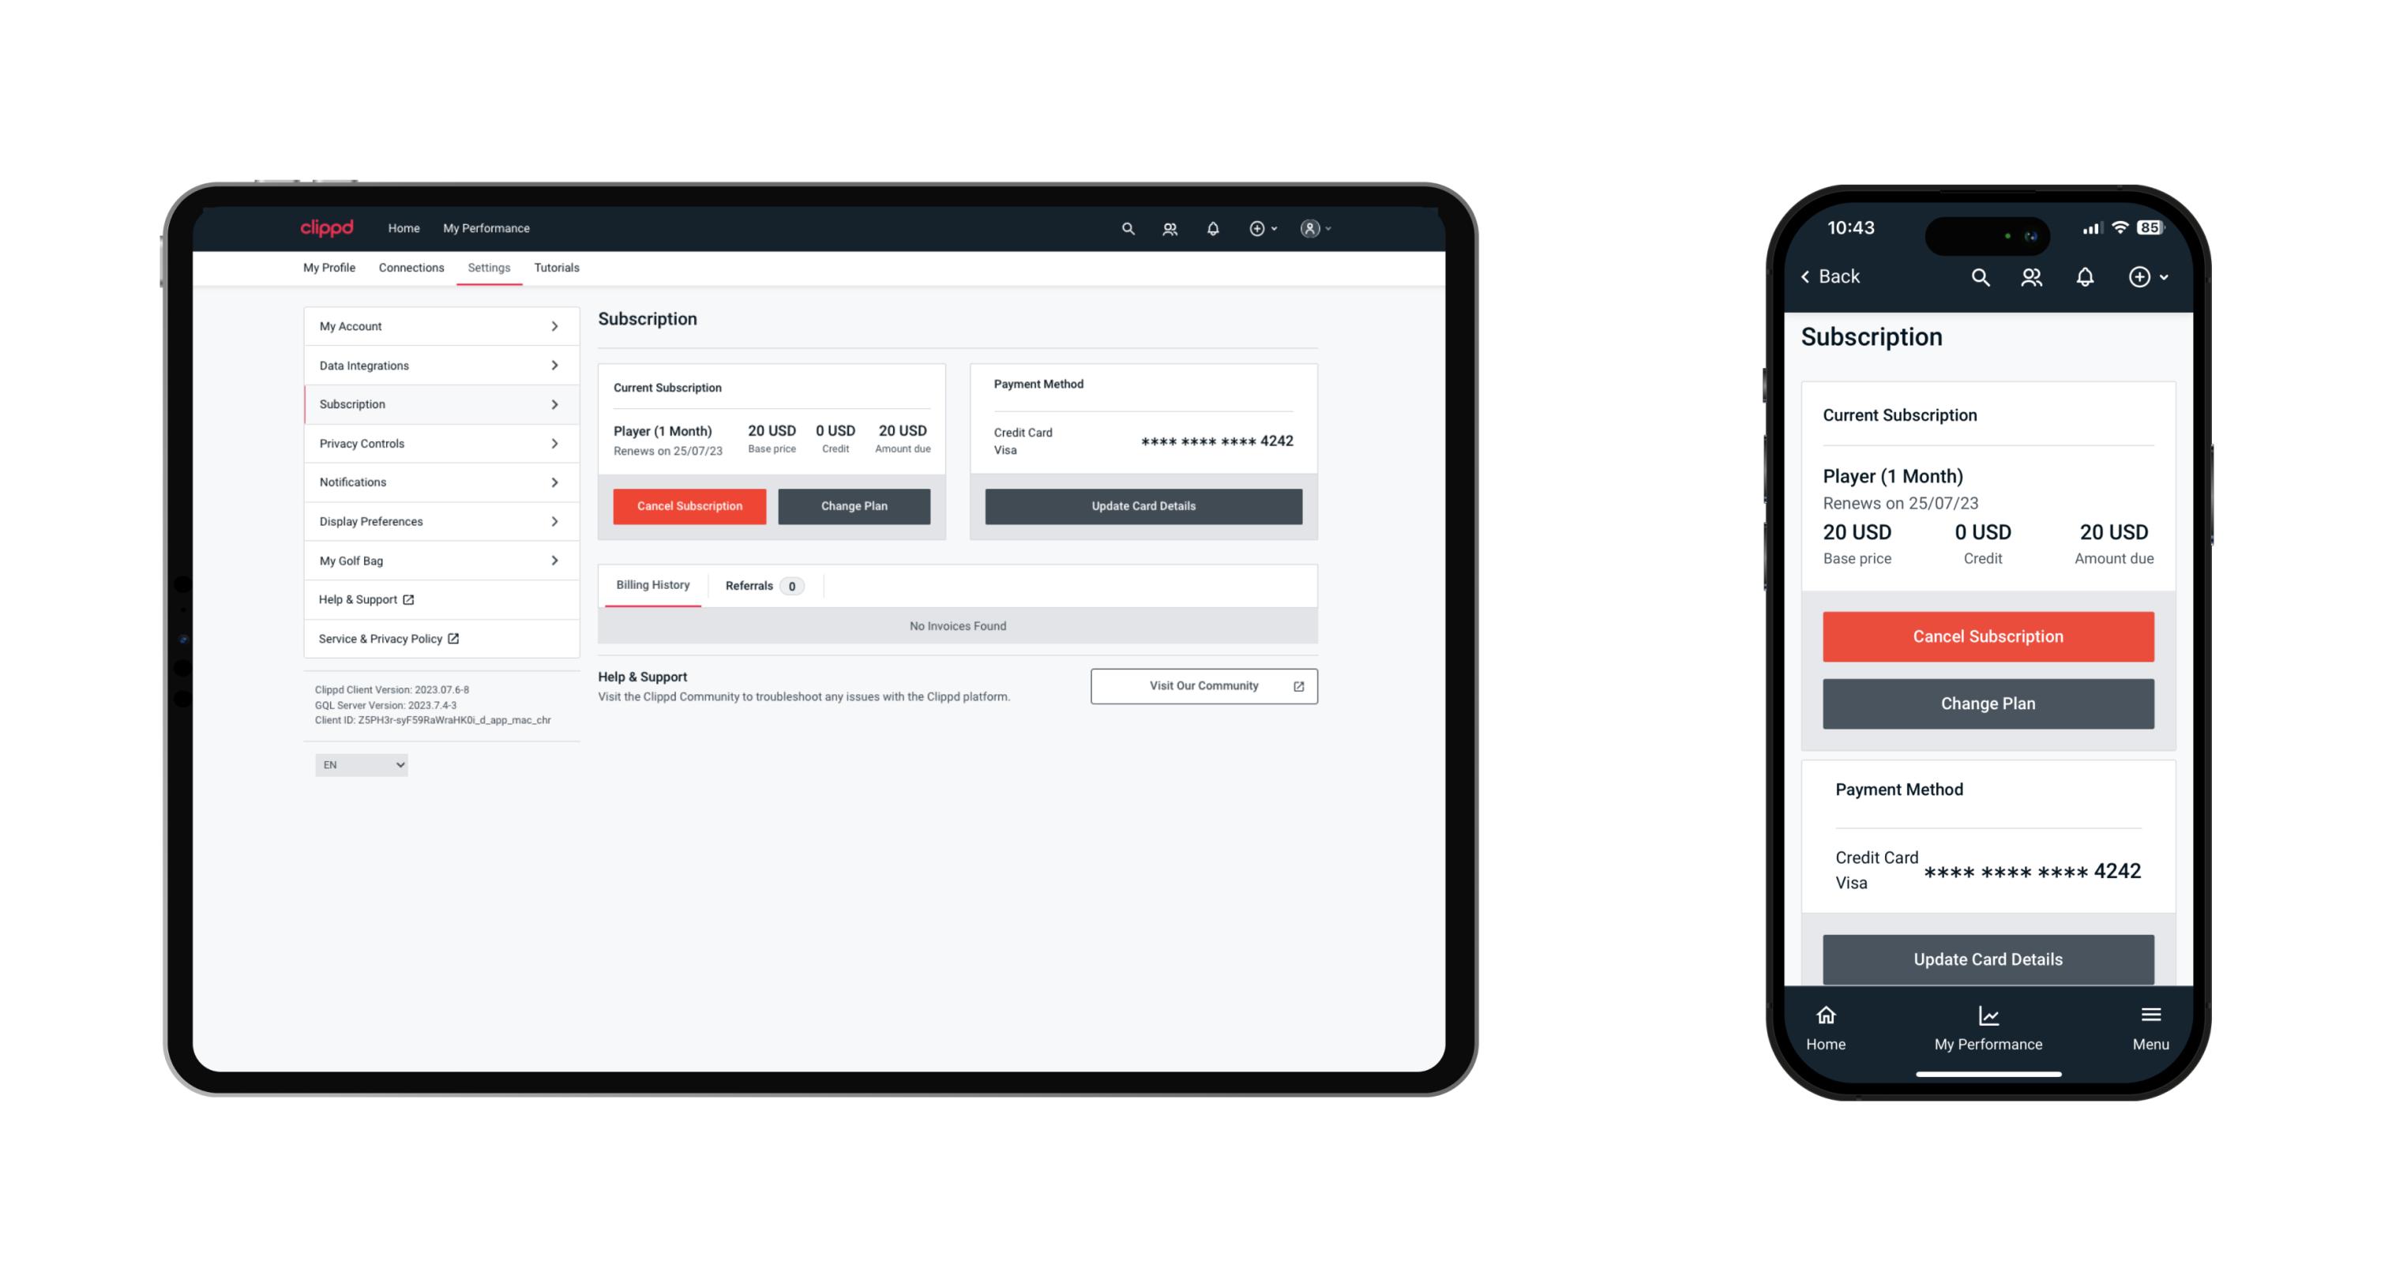Click the Clippd home logo icon
Screen dimensions: 2392x1287
point(327,227)
